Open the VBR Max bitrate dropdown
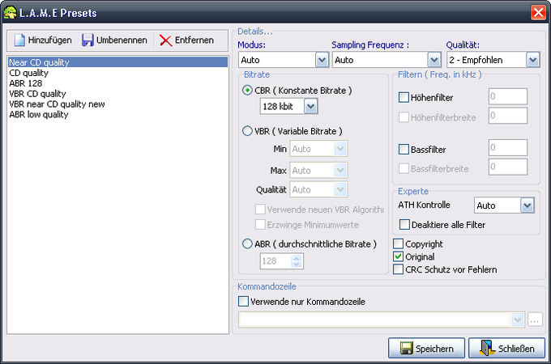The image size is (551, 364). coord(340,171)
